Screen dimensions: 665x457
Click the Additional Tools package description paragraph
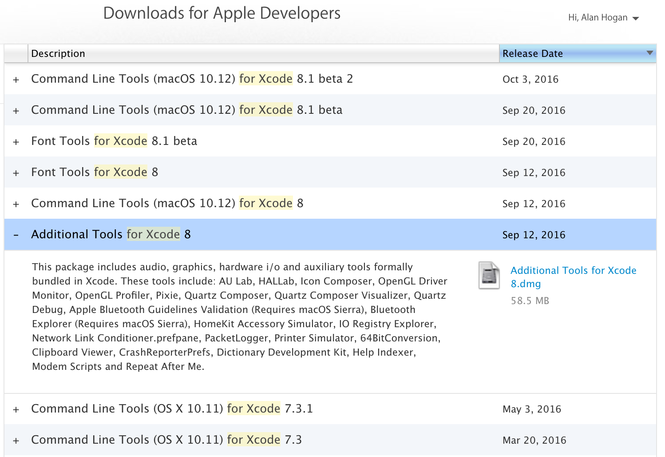(240, 317)
